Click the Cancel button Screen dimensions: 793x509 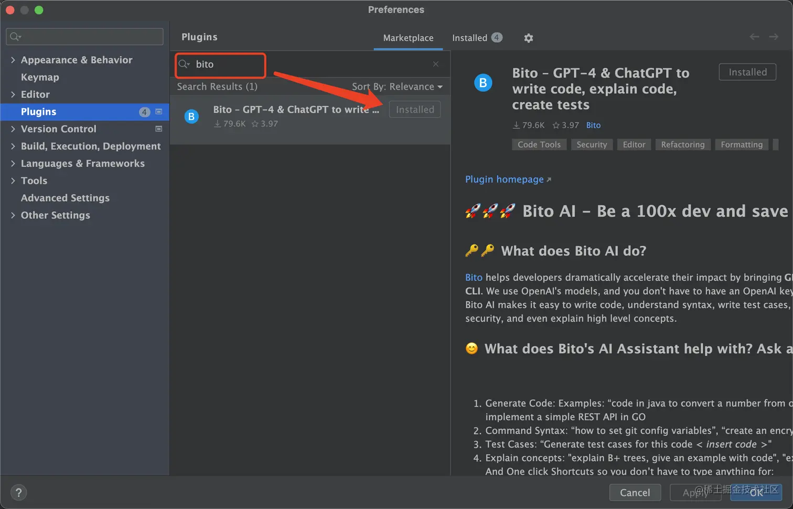[x=635, y=492]
